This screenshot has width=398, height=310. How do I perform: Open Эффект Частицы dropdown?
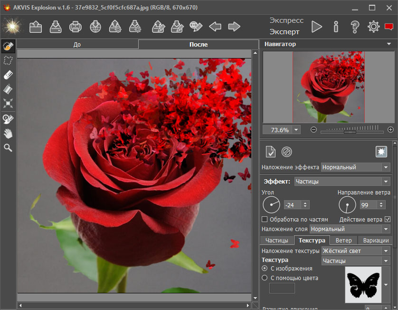tap(342, 182)
